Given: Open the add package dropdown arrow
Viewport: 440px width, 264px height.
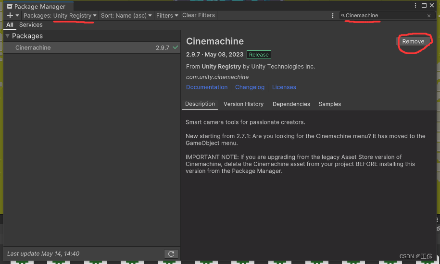Looking at the screenshot, I should pyautogui.click(x=17, y=15).
